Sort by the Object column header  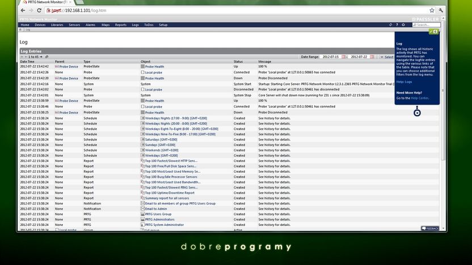(x=145, y=62)
